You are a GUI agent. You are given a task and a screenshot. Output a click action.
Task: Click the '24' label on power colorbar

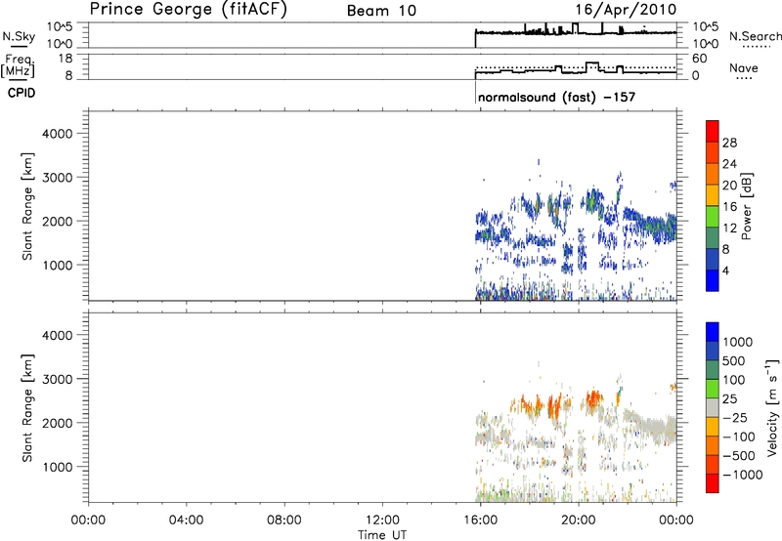tap(729, 164)
